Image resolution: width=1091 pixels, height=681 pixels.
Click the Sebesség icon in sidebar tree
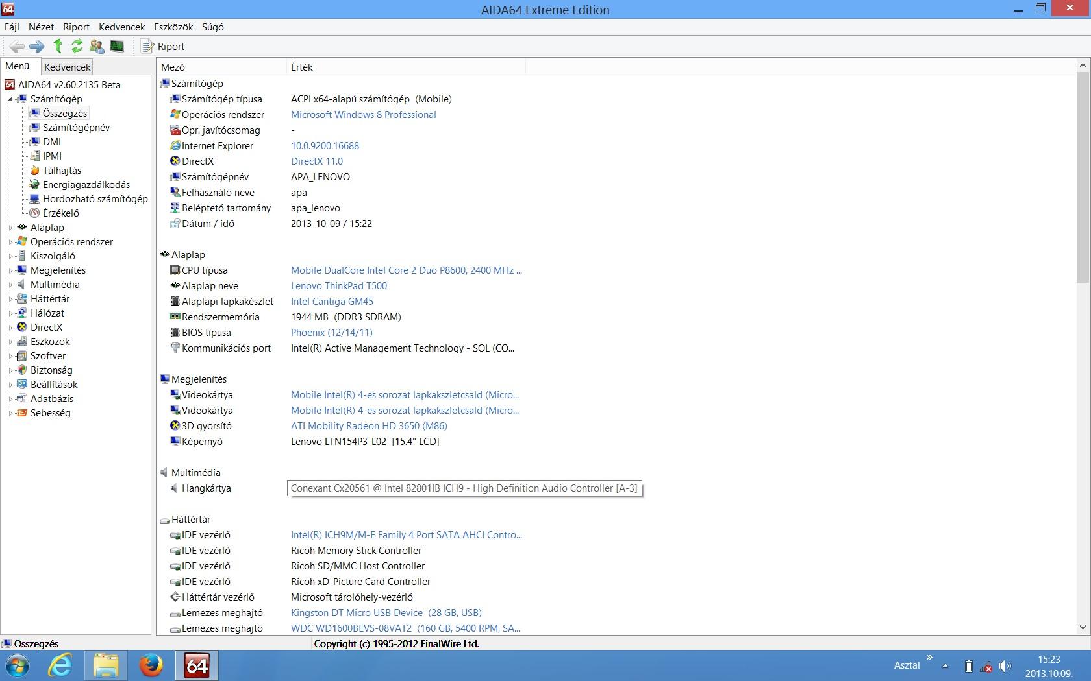pyautogui.click(x=22, y=413)
